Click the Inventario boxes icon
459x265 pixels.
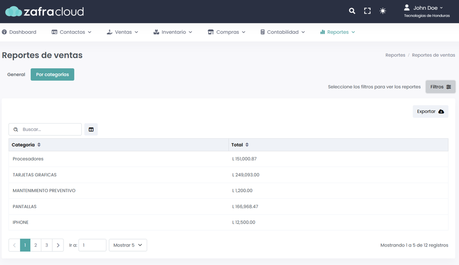pos(156,32)
